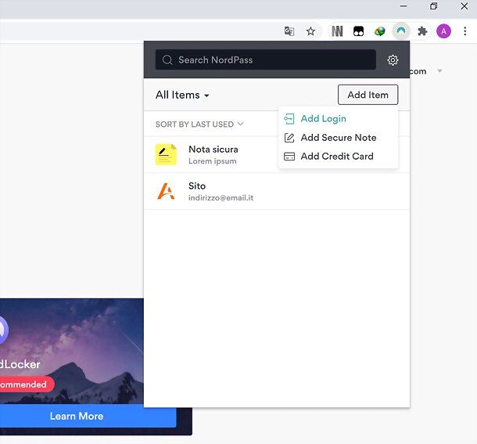The height and width of the screenshot is (444, 477).
Task: Select the indirizzo@email.it text
Action: (221, 198)
